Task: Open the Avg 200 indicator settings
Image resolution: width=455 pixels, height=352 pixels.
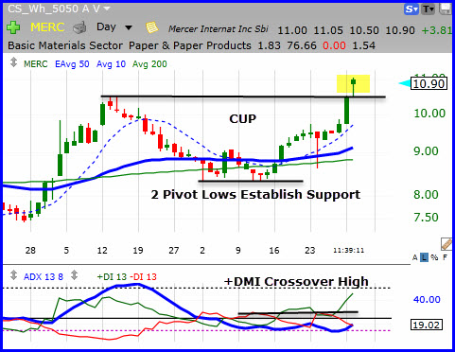Action: coord(149,64)
